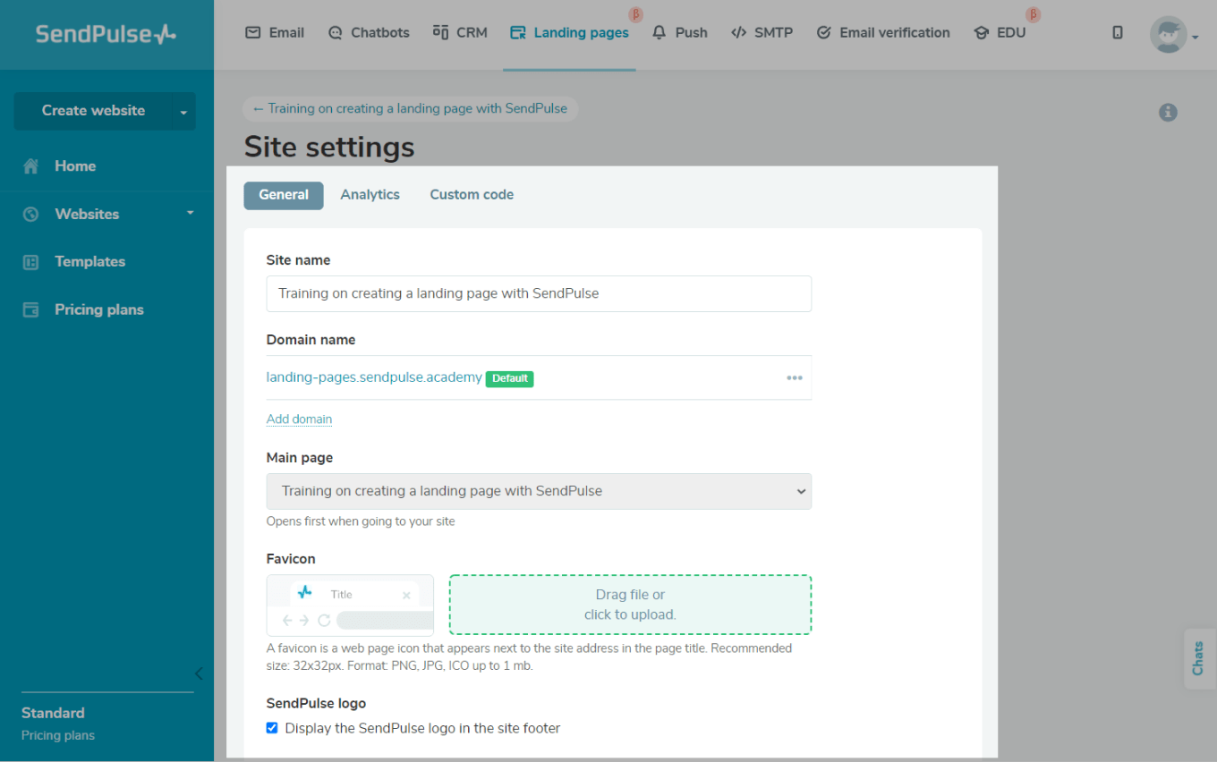The height and width of the screenshot is (762, 1217).
Task: Click the Chatbots bubble icon
Action: (x=336, y=33)
